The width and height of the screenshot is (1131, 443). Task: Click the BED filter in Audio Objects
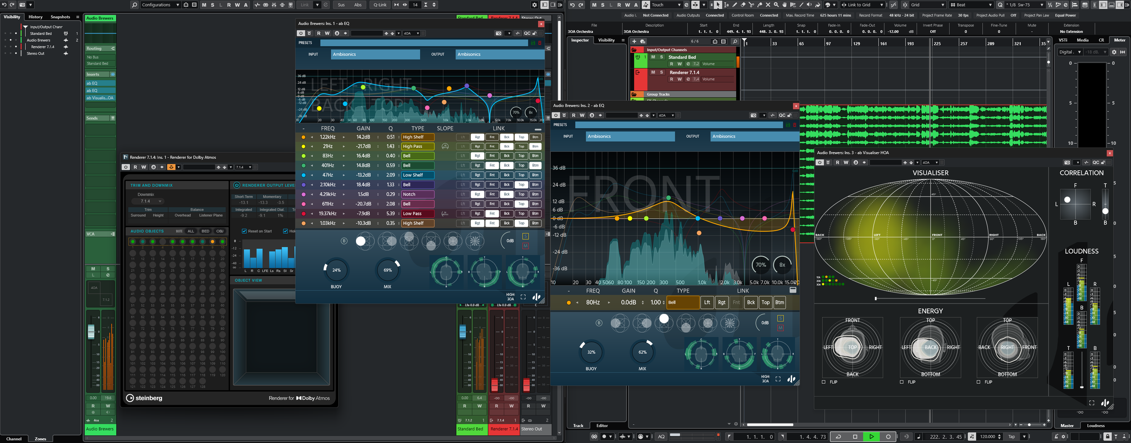click(x=205, y=231)
